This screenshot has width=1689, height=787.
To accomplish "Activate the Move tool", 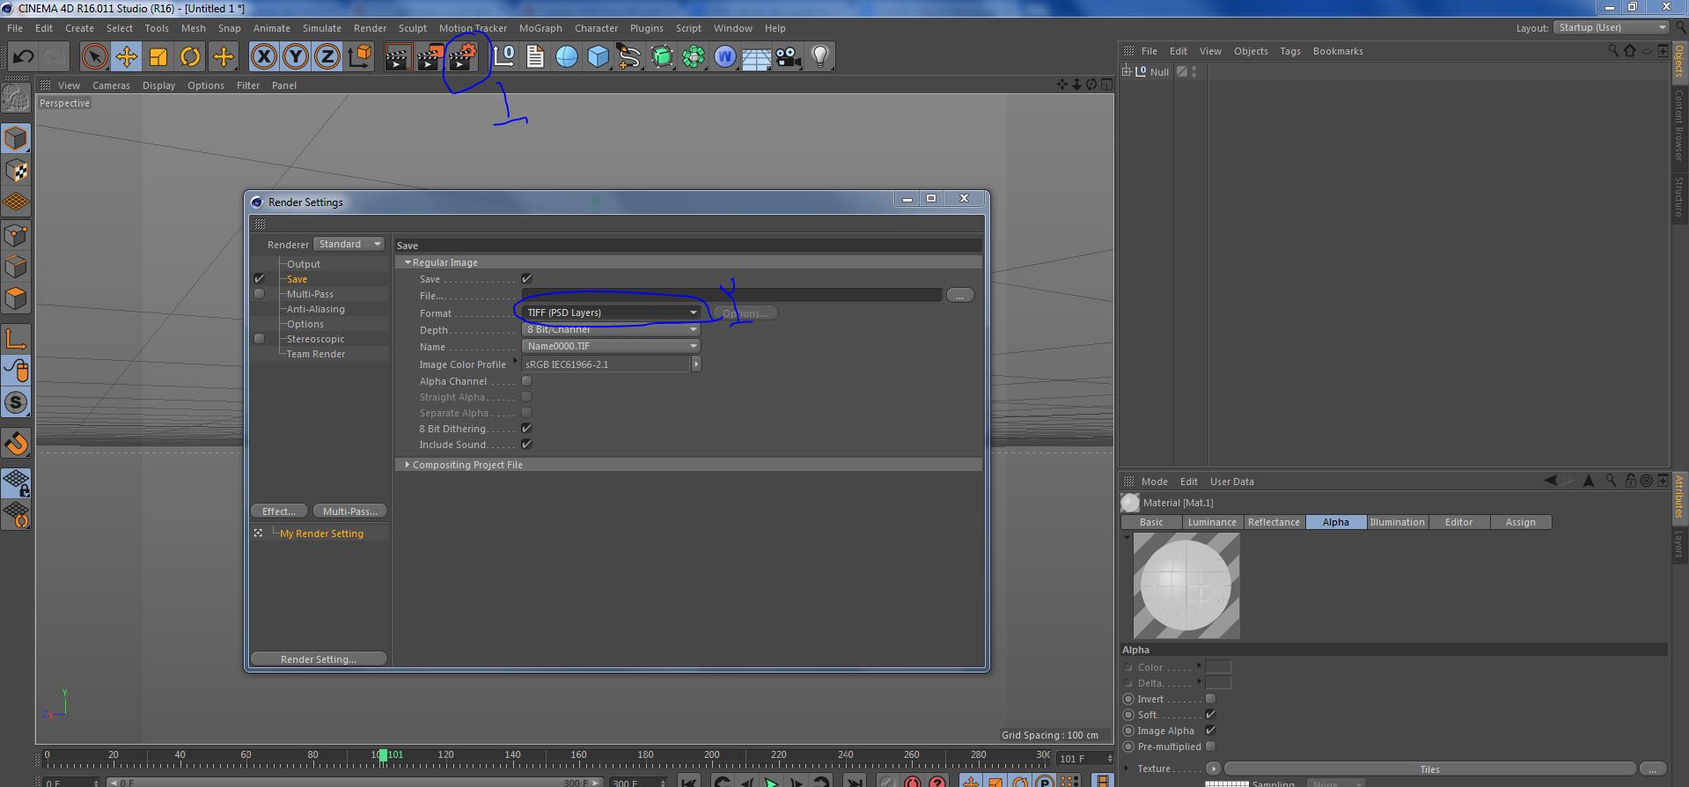I will (x=126, y=56).
